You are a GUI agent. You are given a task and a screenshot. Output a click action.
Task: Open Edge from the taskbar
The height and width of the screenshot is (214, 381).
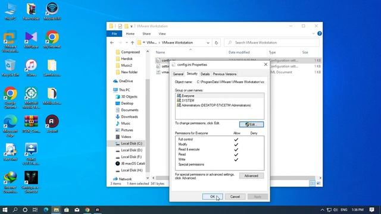pos(46,210)
